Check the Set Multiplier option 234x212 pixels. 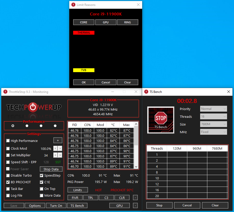point(8,155)
